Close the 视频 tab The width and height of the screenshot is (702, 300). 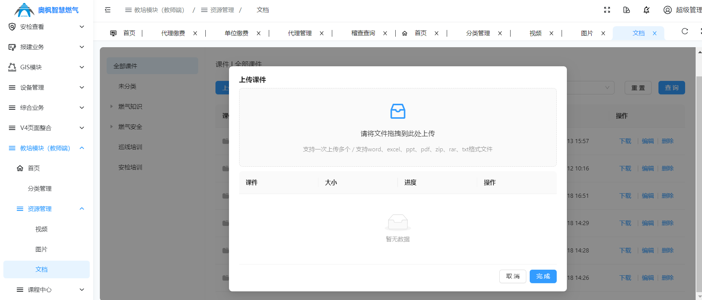coord(551,33)
